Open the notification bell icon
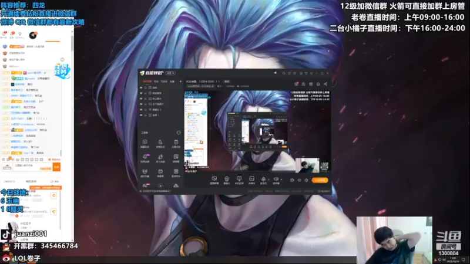This screenshot has height=264, width=470. (x=318, y=84)
